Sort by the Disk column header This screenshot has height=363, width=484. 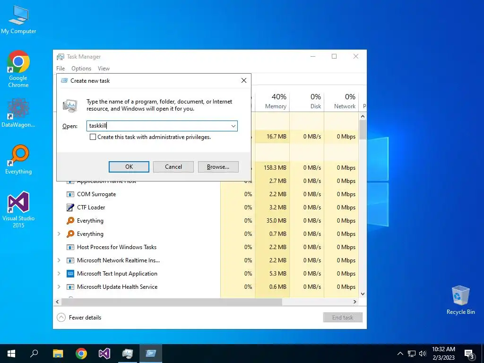pyautogui.click(x=307, y=101)
